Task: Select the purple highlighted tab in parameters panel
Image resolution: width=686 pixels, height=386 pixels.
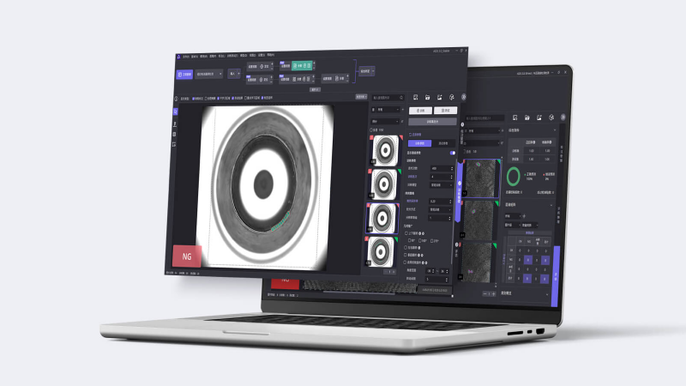Action: coord(419,142)
